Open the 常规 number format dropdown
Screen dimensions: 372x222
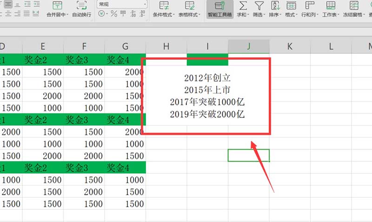[122, 4]
